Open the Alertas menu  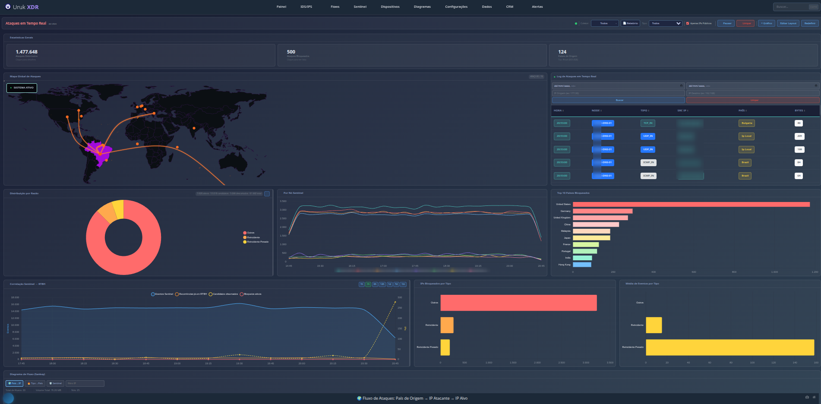point(537,7)
